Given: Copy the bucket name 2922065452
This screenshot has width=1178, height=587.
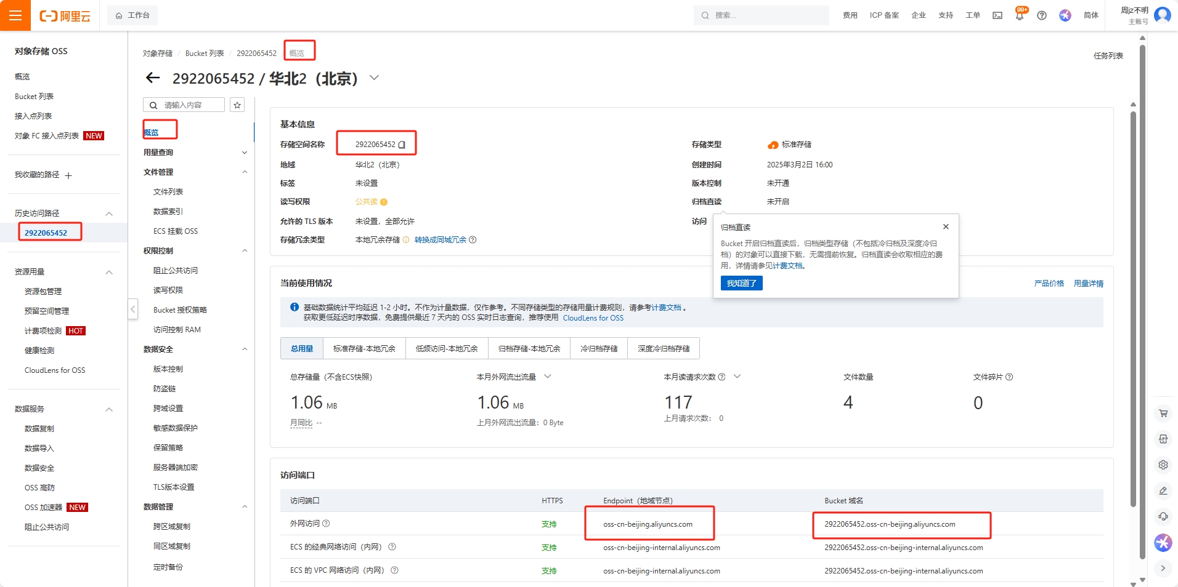Looking at the screenshot, I should pyautogui.click(x=402, y=145).
